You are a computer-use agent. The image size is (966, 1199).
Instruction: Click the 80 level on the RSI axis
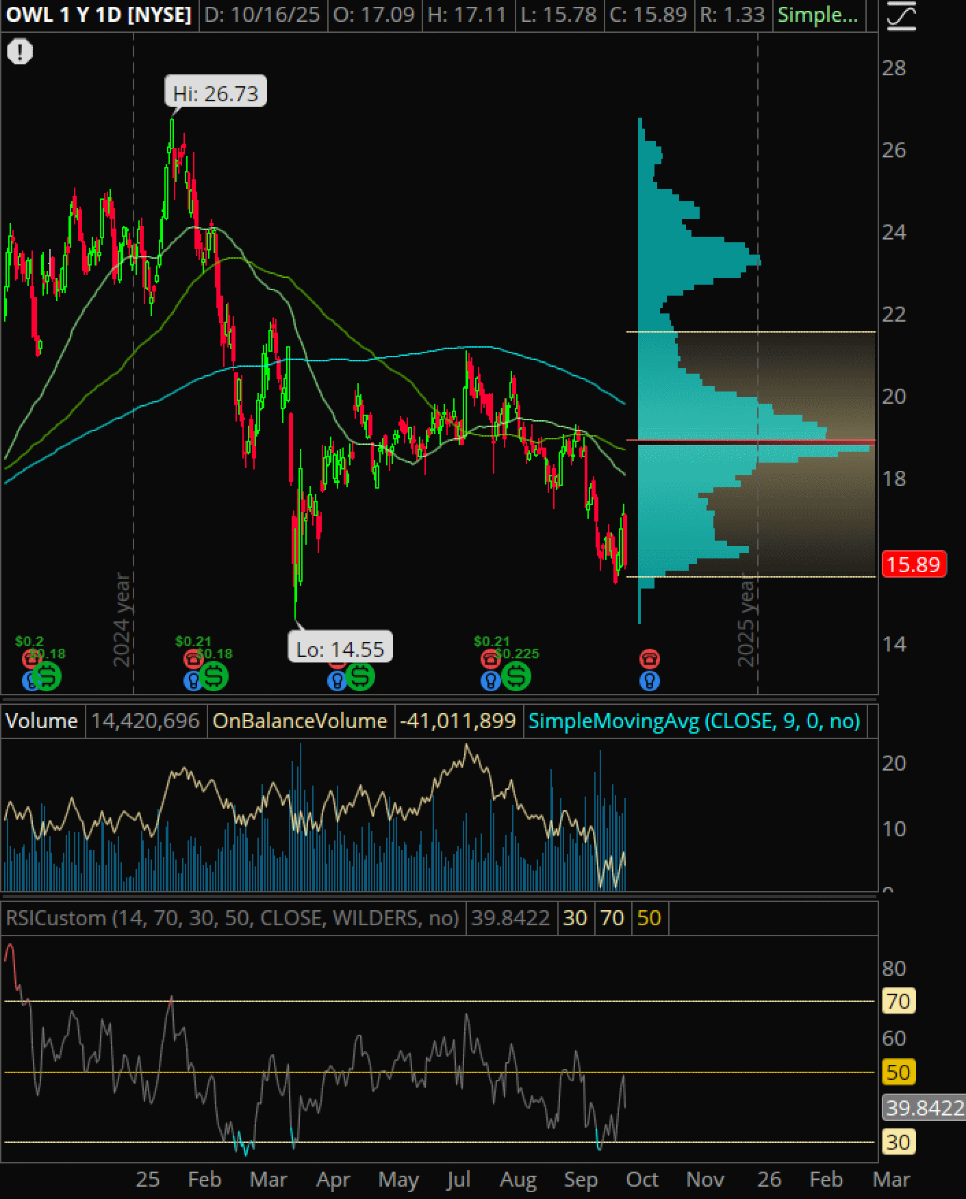pyautogui.click(x=894, y=968)
